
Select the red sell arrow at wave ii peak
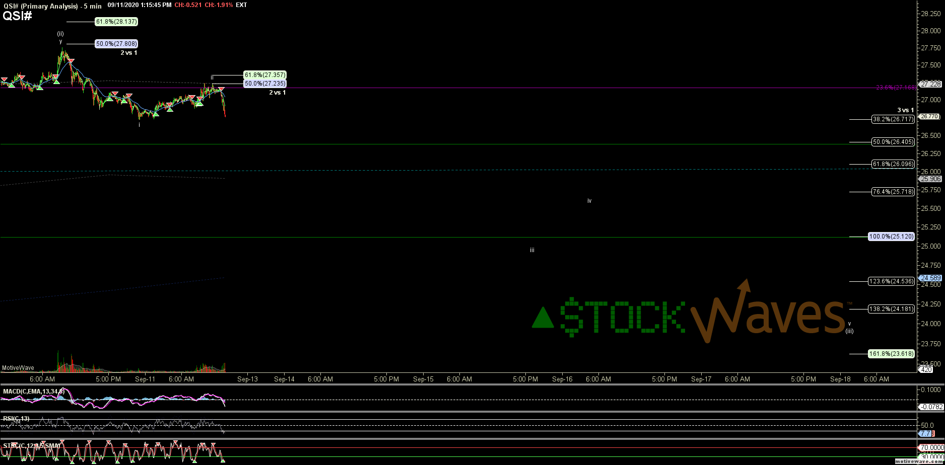221,89
